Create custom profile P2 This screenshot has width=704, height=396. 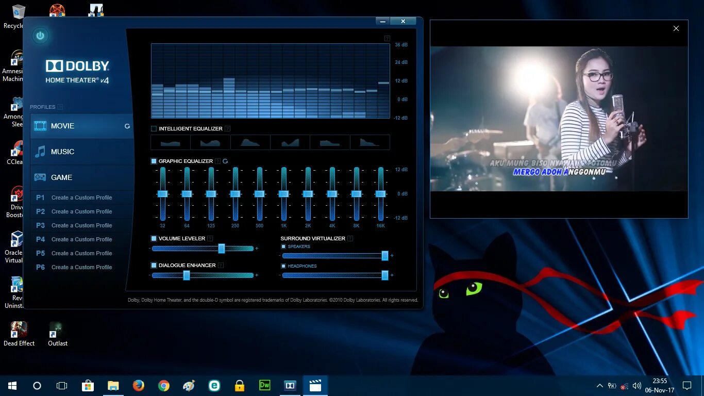click(82, 211)
